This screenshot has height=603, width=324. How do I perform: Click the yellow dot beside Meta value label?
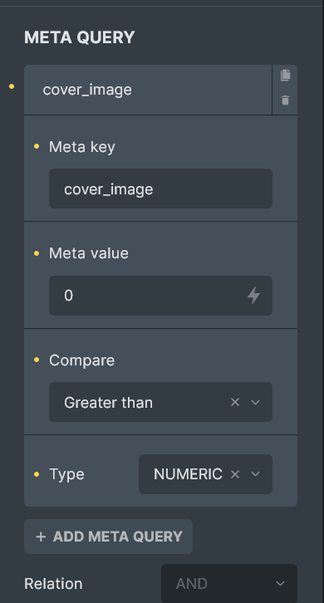[x=37, y=253]
